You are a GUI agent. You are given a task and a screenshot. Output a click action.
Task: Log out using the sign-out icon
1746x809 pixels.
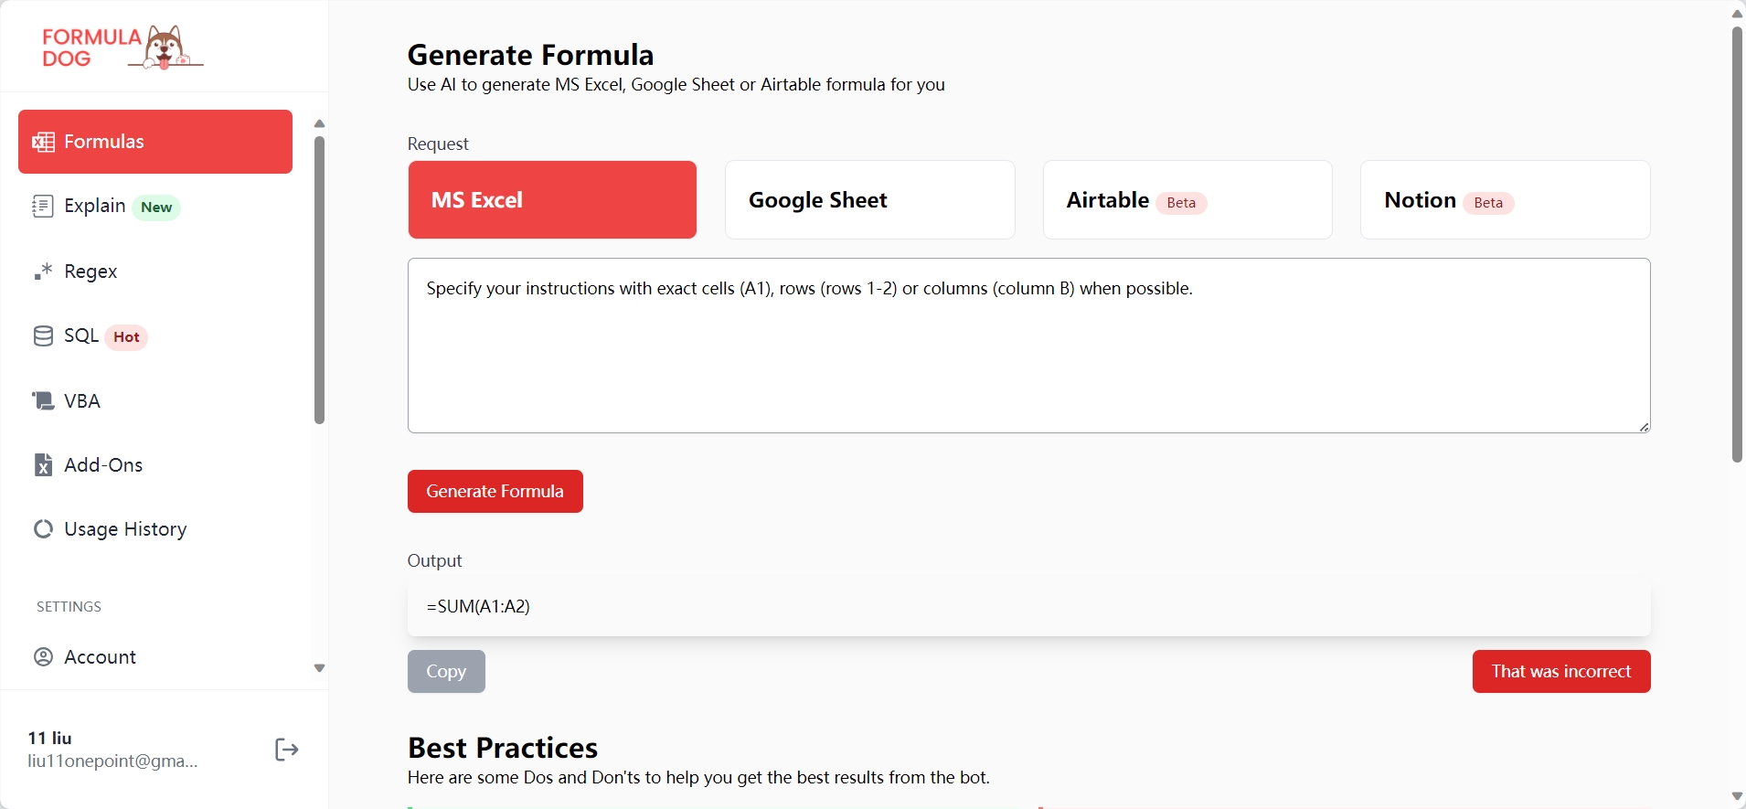(x=286, y=750)
